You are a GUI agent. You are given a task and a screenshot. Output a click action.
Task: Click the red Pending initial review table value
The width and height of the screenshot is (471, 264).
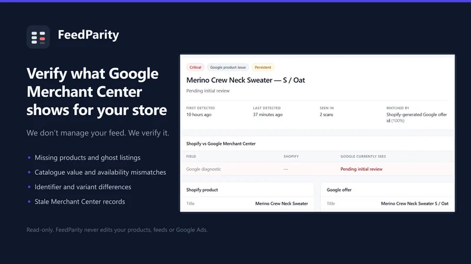(361, 169)
